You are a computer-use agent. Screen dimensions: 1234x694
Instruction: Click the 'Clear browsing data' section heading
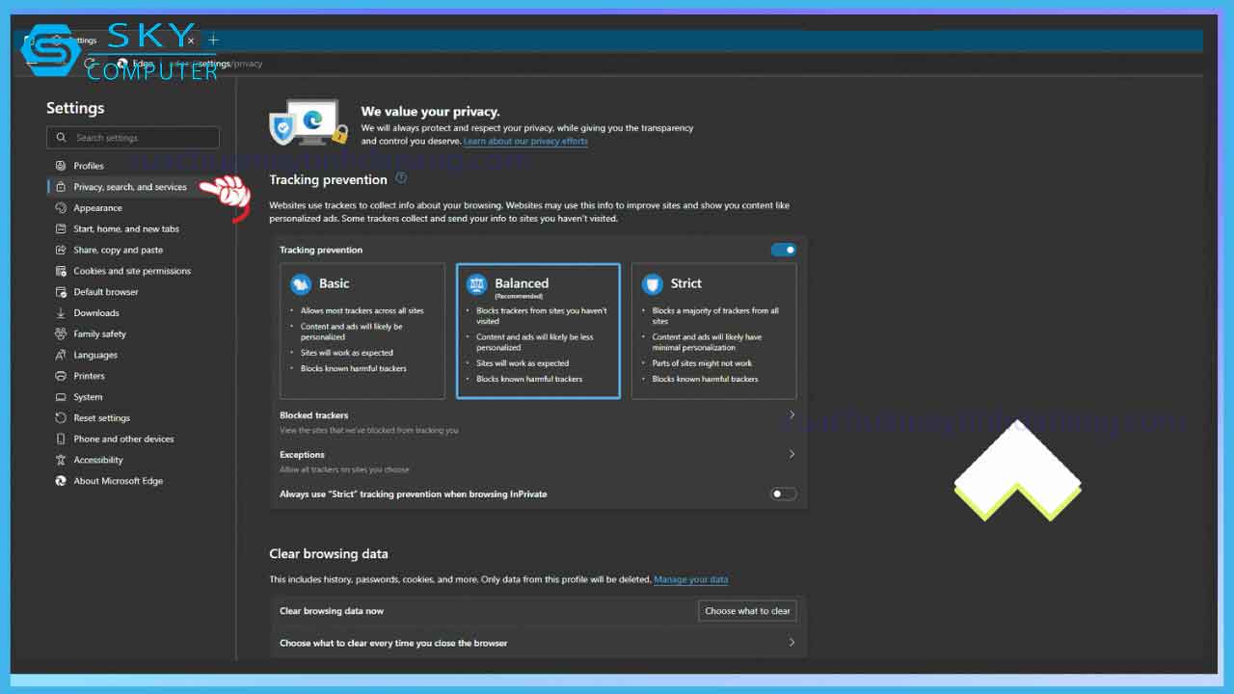click(x=329, y=554)
